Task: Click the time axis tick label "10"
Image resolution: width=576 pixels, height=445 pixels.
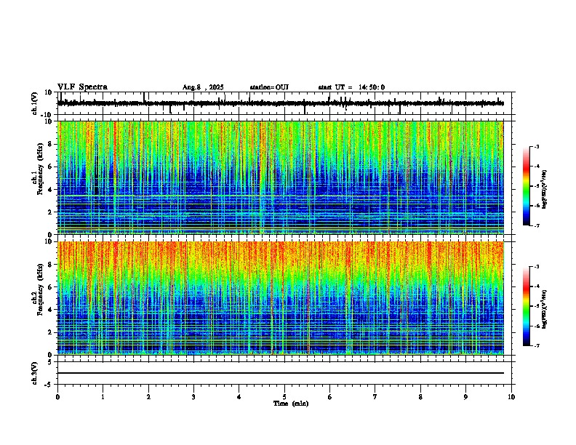Action: (x=511, y=397)
